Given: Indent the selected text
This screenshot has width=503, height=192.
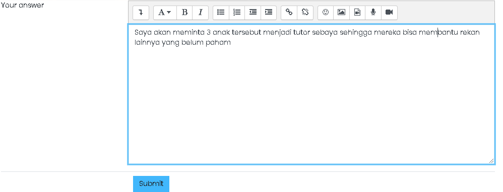Looking at the screenshot, I should click(269, 13).
